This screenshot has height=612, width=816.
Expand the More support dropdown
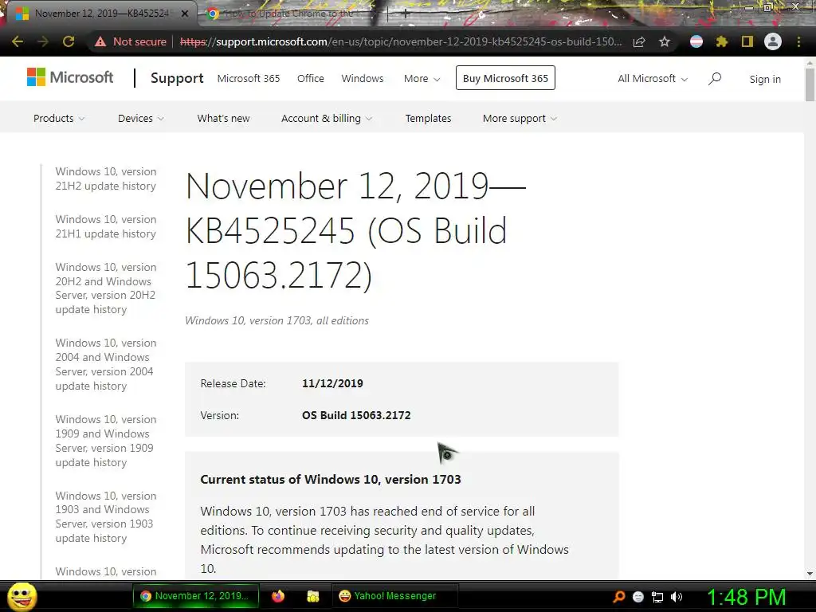(520, 118)
